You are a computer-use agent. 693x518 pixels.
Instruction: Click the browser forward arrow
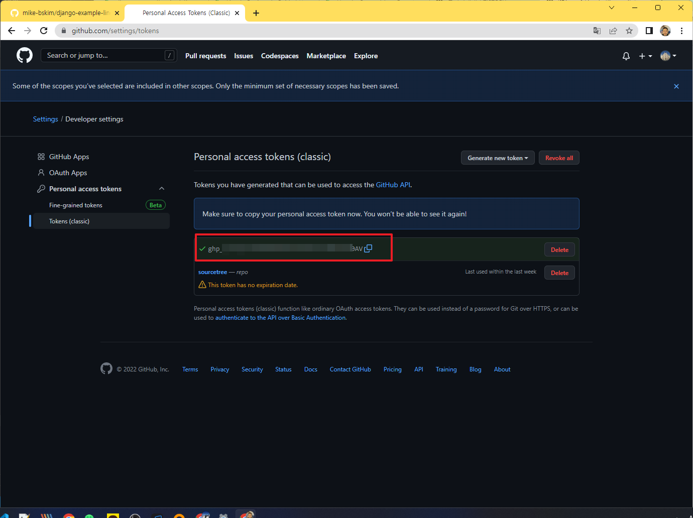click(x=28, y=31)
